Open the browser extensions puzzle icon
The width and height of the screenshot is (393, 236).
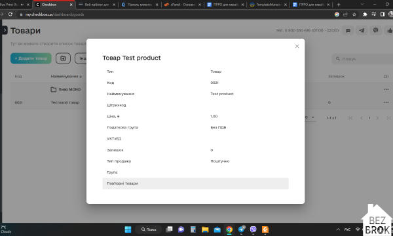[365, 14]
